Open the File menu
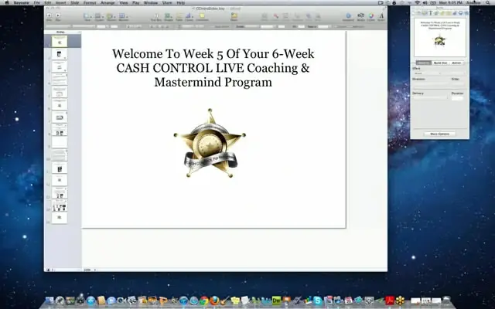 click(x=37, y=2)
